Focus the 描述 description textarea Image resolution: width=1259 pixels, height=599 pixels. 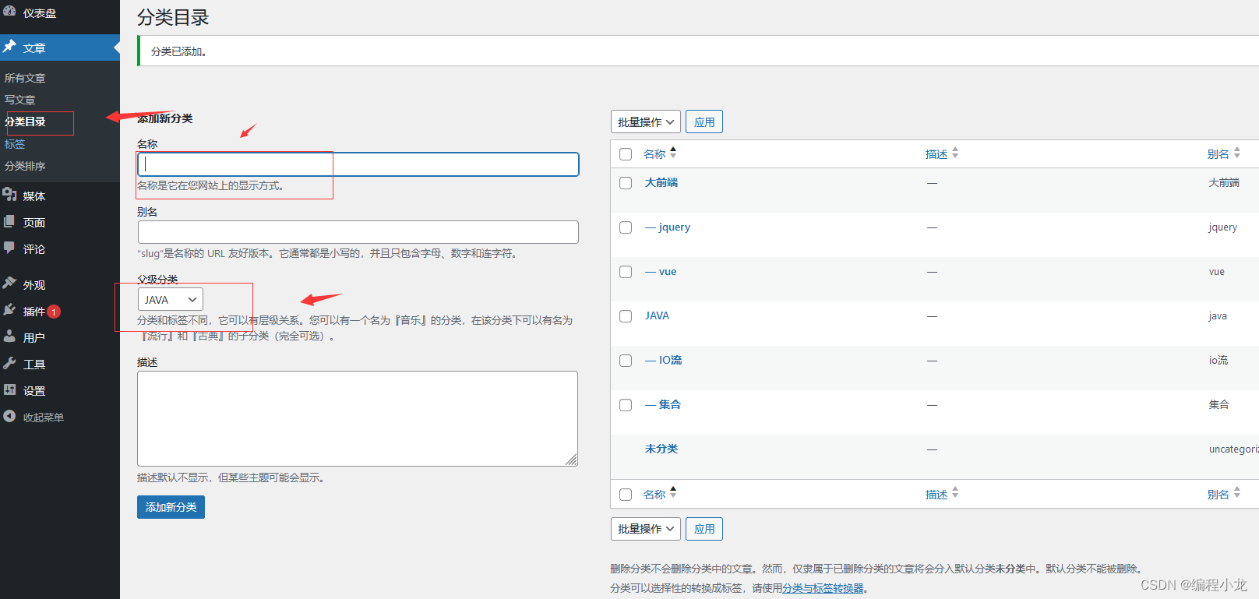358,418
